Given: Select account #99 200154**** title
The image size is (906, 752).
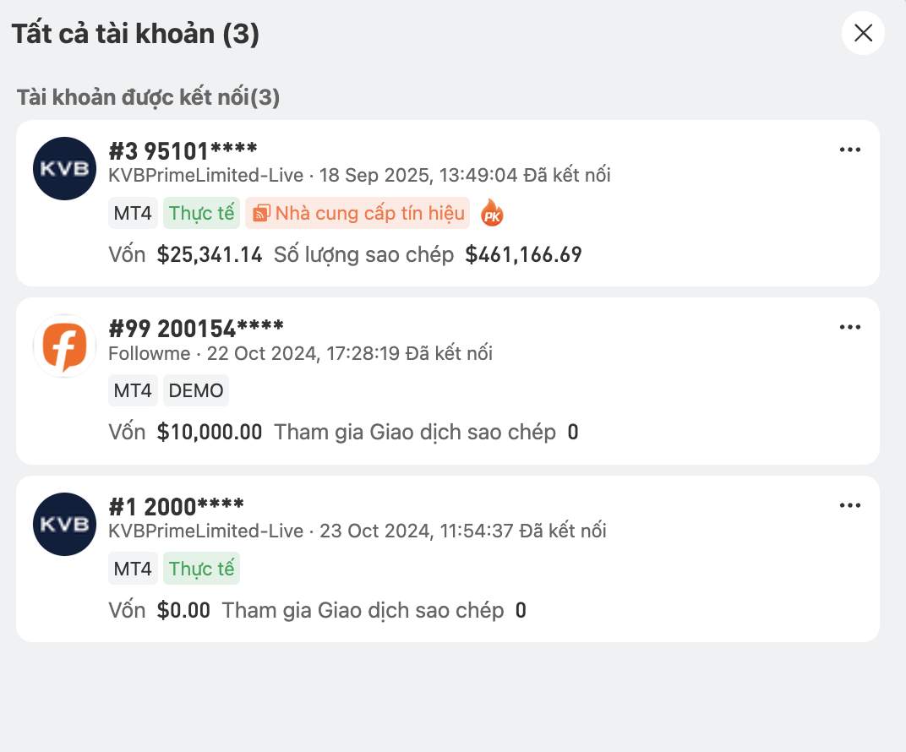Looking at the screenshot, I should click(x=196, y=329).
